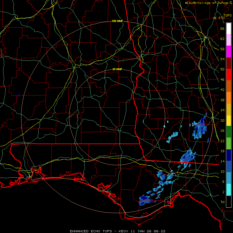Viewport: 233px width, 233px height.
Task: Click the 22 legend value
Action: [x=222, y=141]
